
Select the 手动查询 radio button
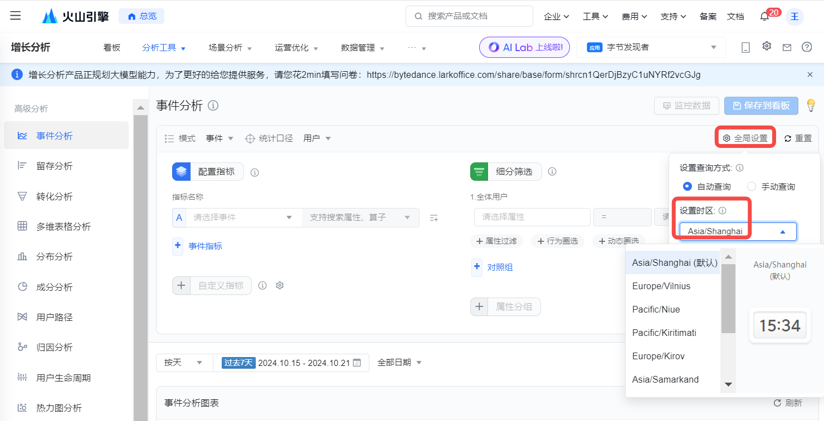752,186
